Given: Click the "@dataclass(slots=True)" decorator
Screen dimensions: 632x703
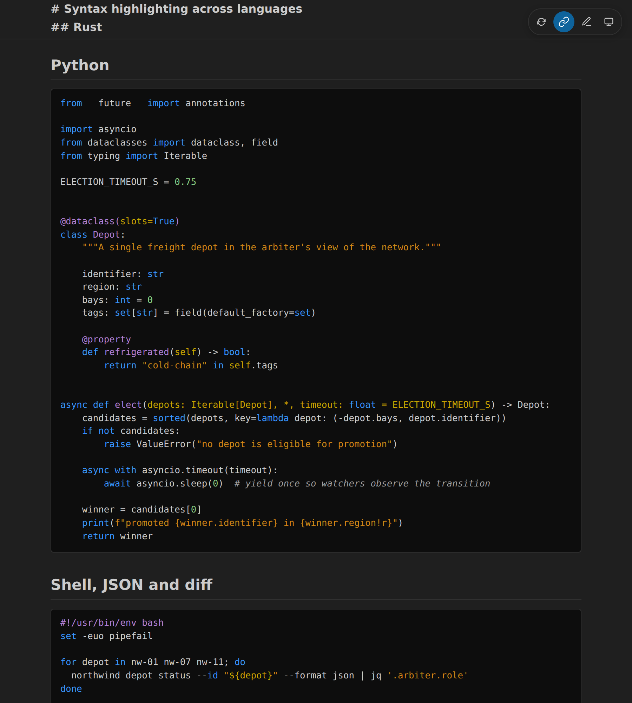Looking at the screenshot, I should click(x=120, y=221).
